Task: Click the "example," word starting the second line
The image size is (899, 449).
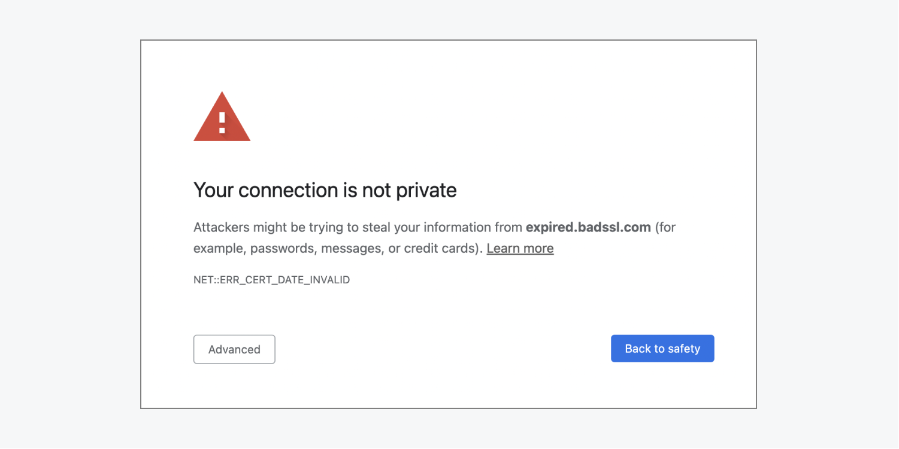Action: tap(220, 249)
